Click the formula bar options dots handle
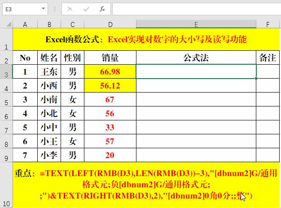The image size is (281, 208). pyautogui.click(x=55, y=9)
